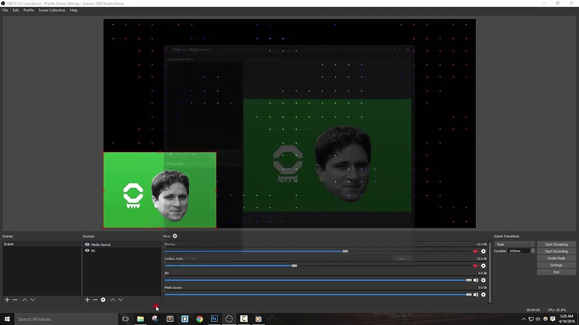The height and width of the screenshot is (325, 579).
Task: Open File Explorer from taskbar
Action: pos(140,319)
